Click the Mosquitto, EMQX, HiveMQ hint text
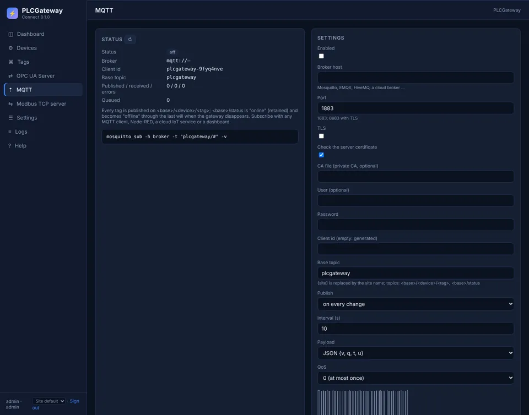The image size is (529, 415). 360,88
